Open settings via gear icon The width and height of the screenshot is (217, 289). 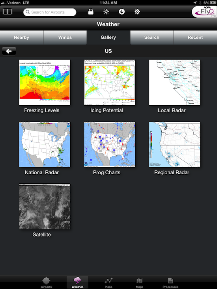coord(137,12)
